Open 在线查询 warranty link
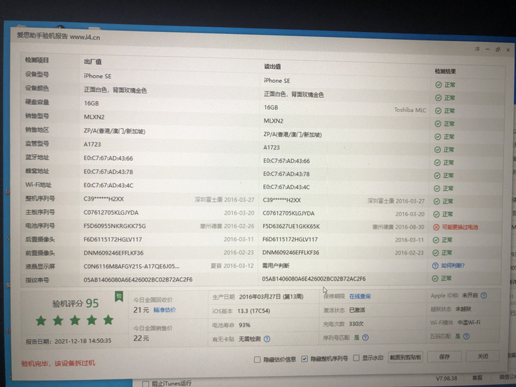Image resolution: width=516 pixels, height=387 pixels. [360, 296]
